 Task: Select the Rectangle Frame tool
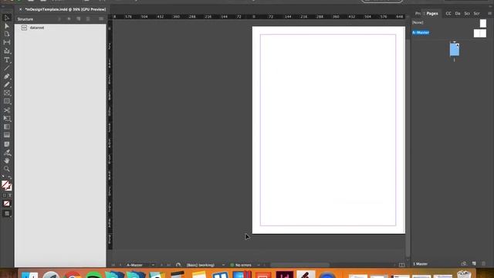[x=7, y=93]
